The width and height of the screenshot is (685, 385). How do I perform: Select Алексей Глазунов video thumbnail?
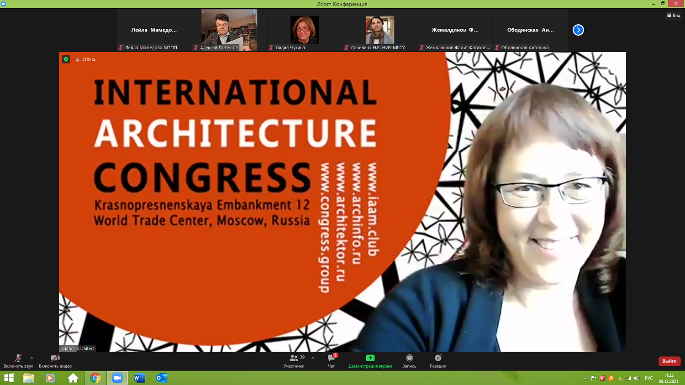point(229,30)
